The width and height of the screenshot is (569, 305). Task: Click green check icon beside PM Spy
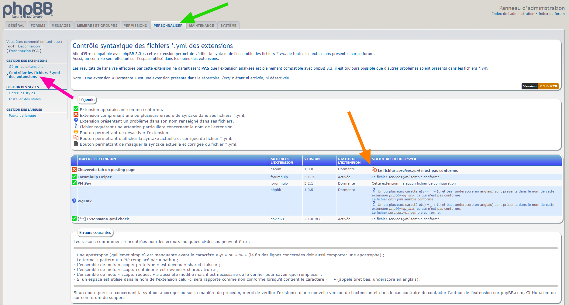click(74, 183)
